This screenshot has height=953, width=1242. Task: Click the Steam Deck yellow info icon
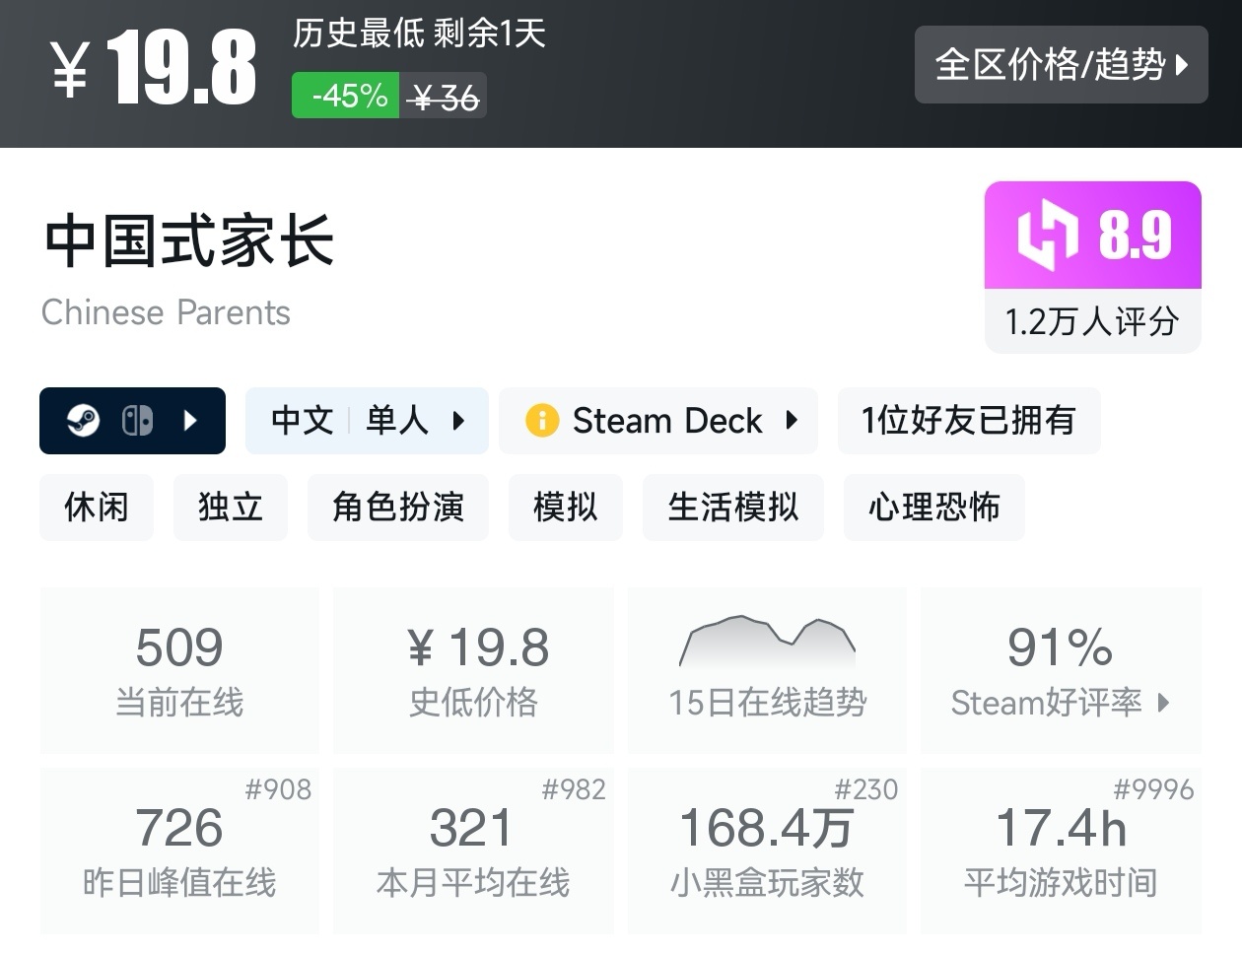[x=542, y=421]
